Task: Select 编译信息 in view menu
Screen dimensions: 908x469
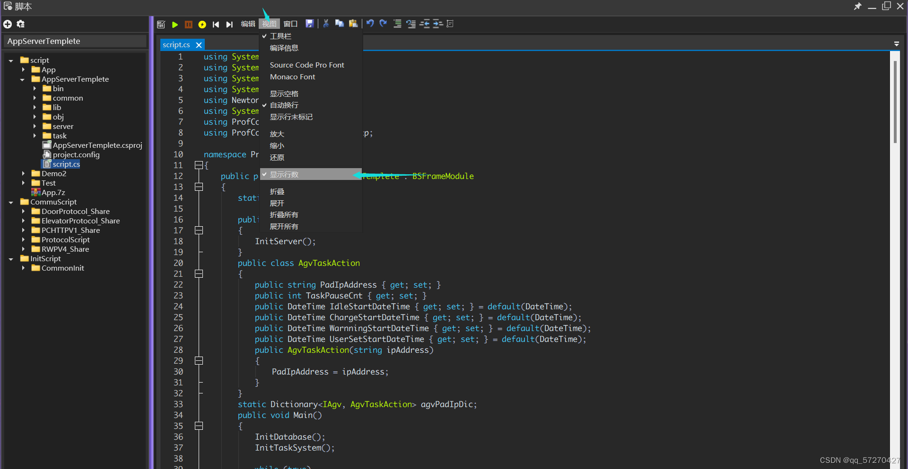Action: (311, 48)
